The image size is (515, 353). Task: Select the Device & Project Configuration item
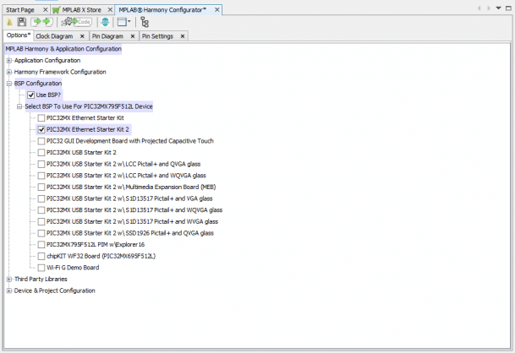(54, 291)
